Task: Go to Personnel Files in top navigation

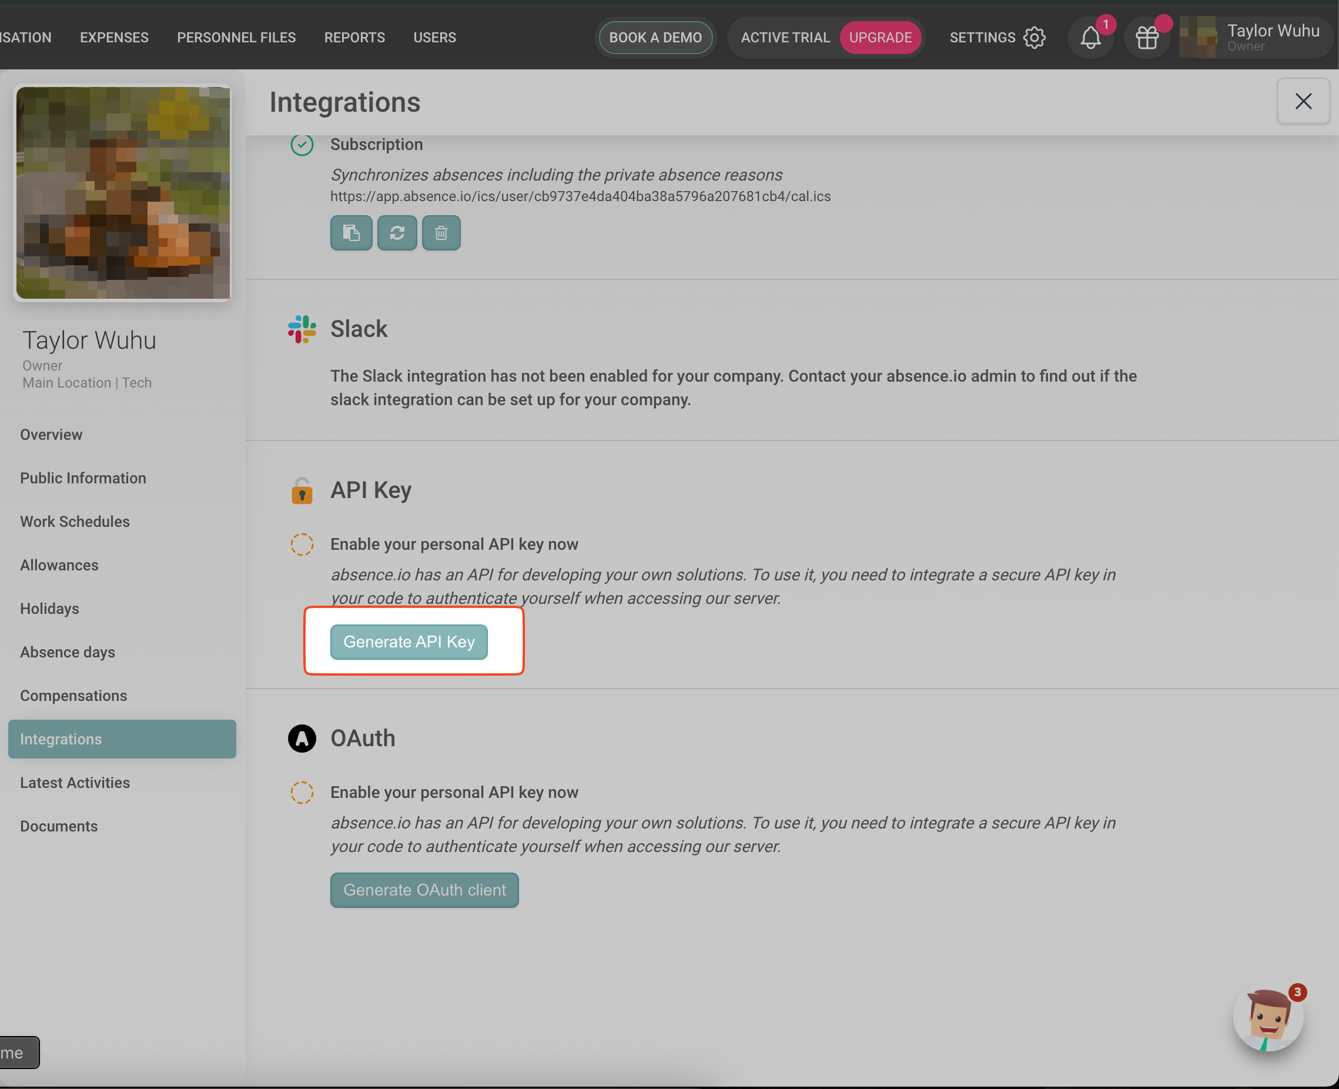Action: pos(236,38)
